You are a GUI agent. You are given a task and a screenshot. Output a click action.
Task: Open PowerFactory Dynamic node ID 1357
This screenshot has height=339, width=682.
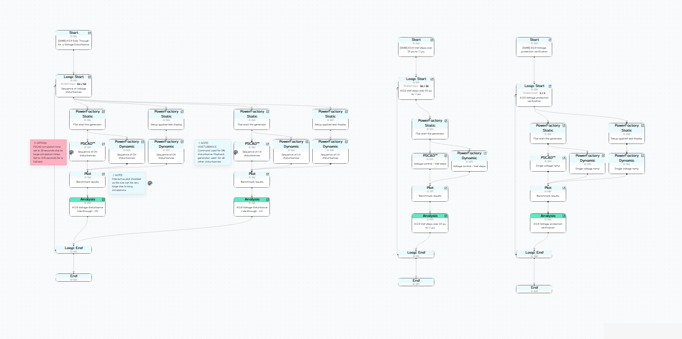pos(182,142)
